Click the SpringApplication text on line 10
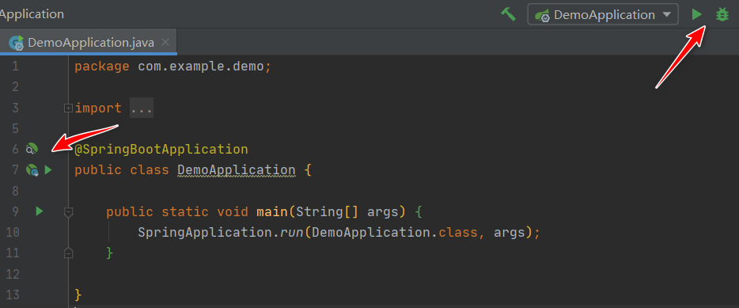This screenshot has height=308, width=739. 205,233
